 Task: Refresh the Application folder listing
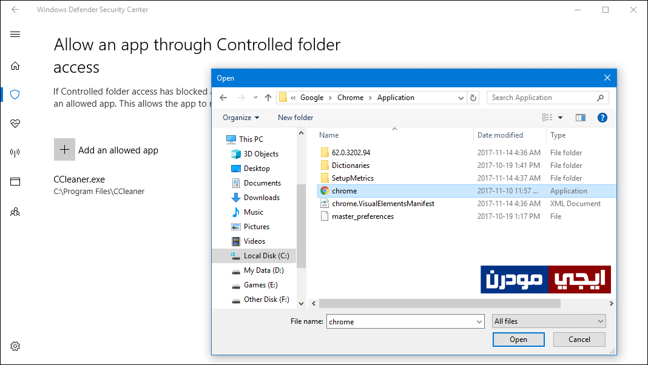tap(473, 98)
